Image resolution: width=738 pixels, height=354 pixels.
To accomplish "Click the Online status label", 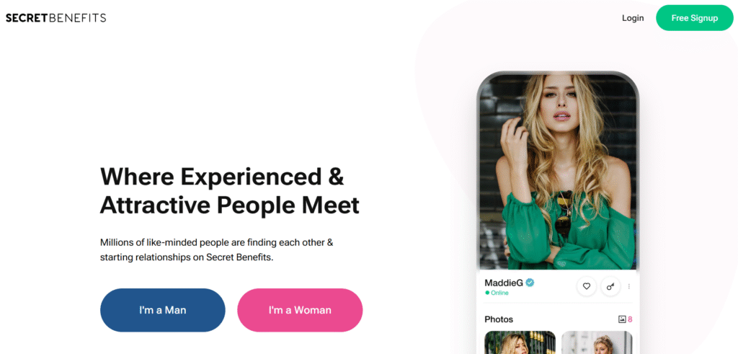I will 499,293.
